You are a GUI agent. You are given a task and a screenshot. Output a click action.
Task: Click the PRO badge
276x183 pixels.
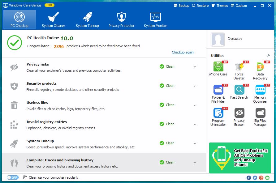tap(50, 5)
